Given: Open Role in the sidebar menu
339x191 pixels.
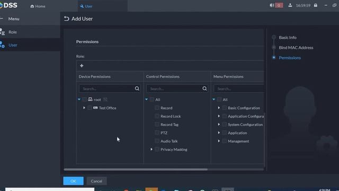Looking at the screenshot, I should (x=30, y=32).
